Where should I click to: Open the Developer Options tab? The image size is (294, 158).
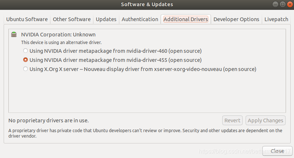[236, 19]
